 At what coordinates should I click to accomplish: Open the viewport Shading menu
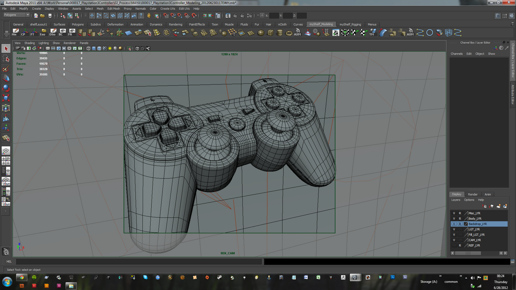pos(29,43)
